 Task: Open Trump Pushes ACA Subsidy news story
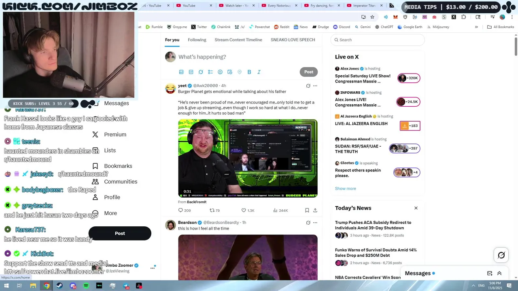378,229
